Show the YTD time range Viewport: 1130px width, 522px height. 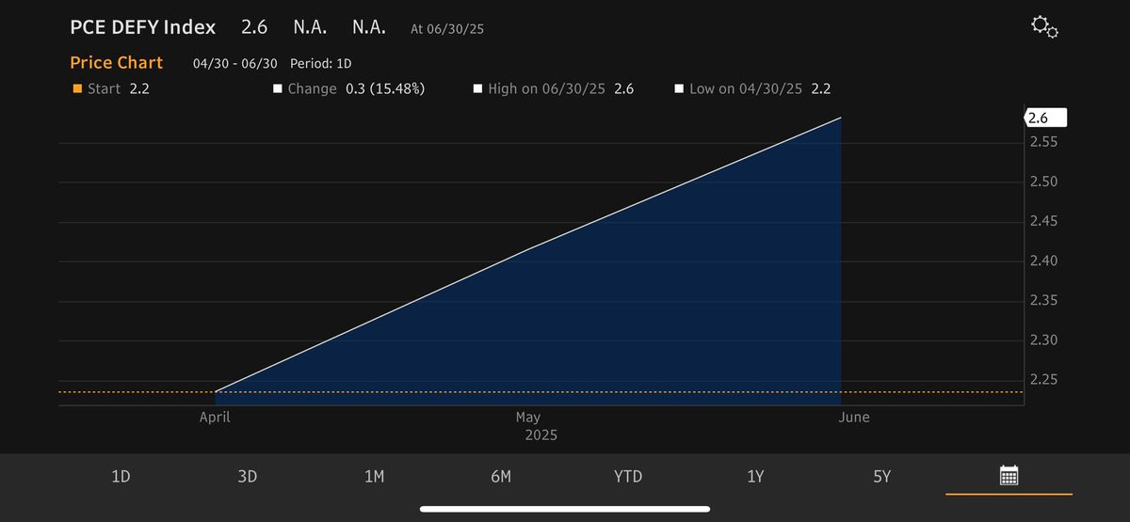(x=628, y=477)
